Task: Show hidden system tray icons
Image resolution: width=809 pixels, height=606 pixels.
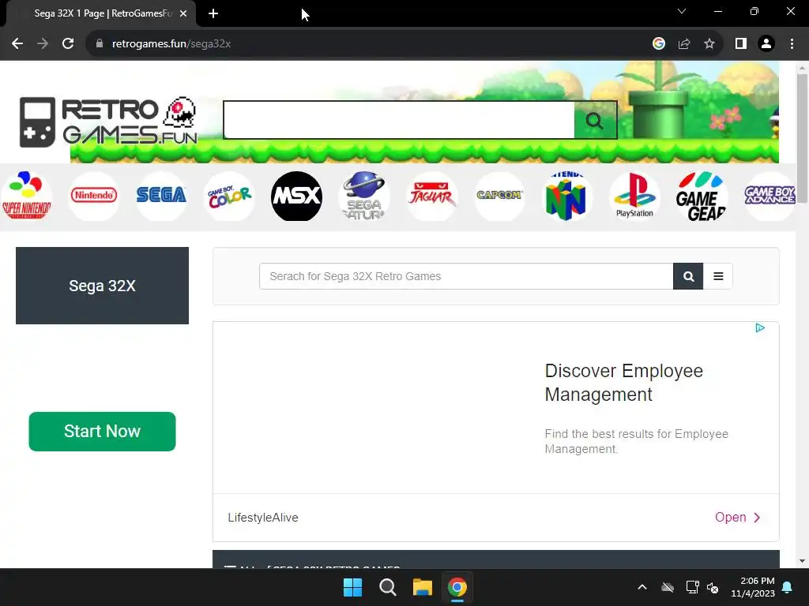Action: tap(642, 587)
